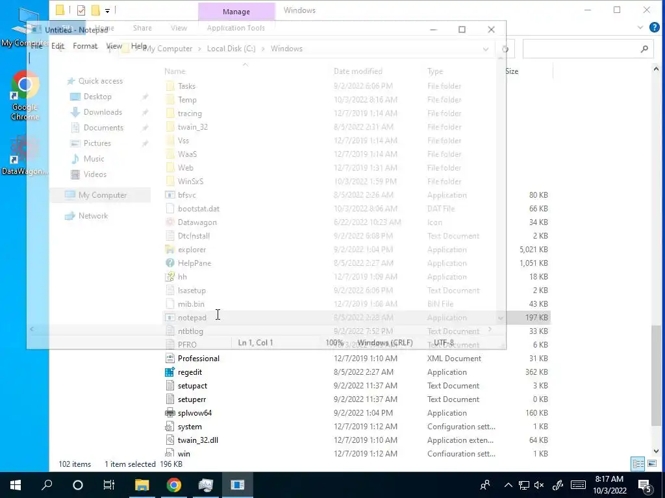Viewport: 665px width, 498px height.
Task: Expand the Explorer ribbon chevron
Action: click(x=640, y=28)
